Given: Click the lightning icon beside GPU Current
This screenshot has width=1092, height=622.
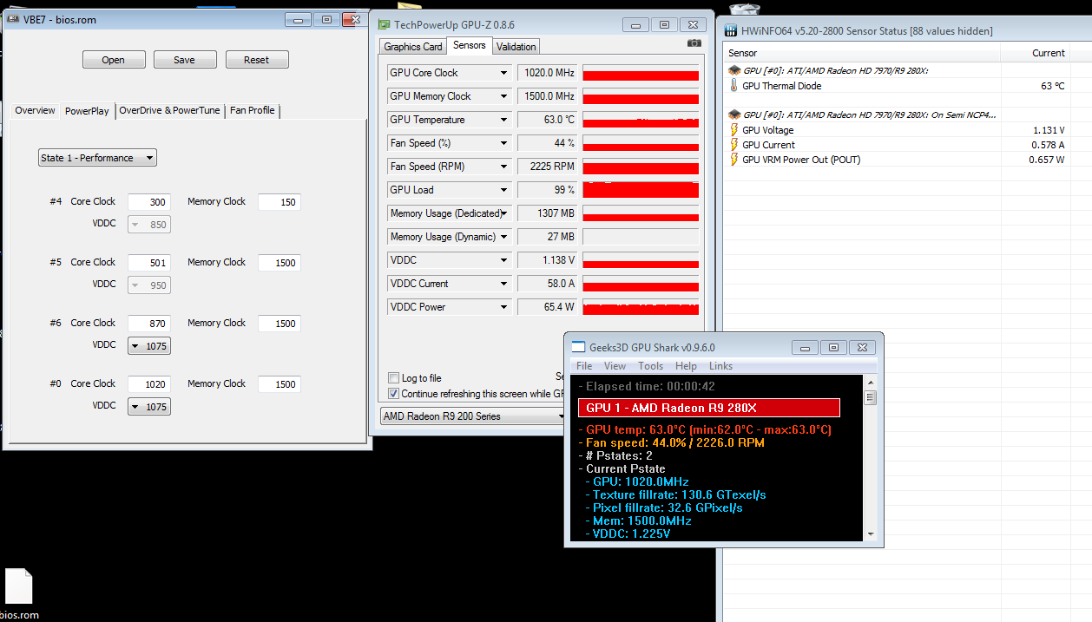Looking at the screenshot, I should coord(733,145).
